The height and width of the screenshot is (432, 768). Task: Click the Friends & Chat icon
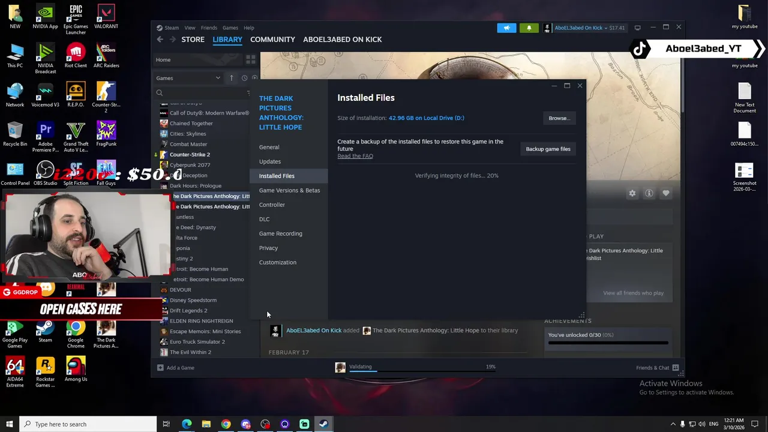676,367
